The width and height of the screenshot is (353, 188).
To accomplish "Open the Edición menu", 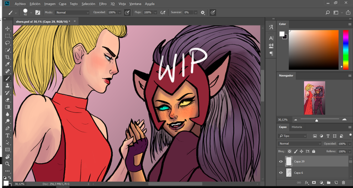I will click(35, 4).
